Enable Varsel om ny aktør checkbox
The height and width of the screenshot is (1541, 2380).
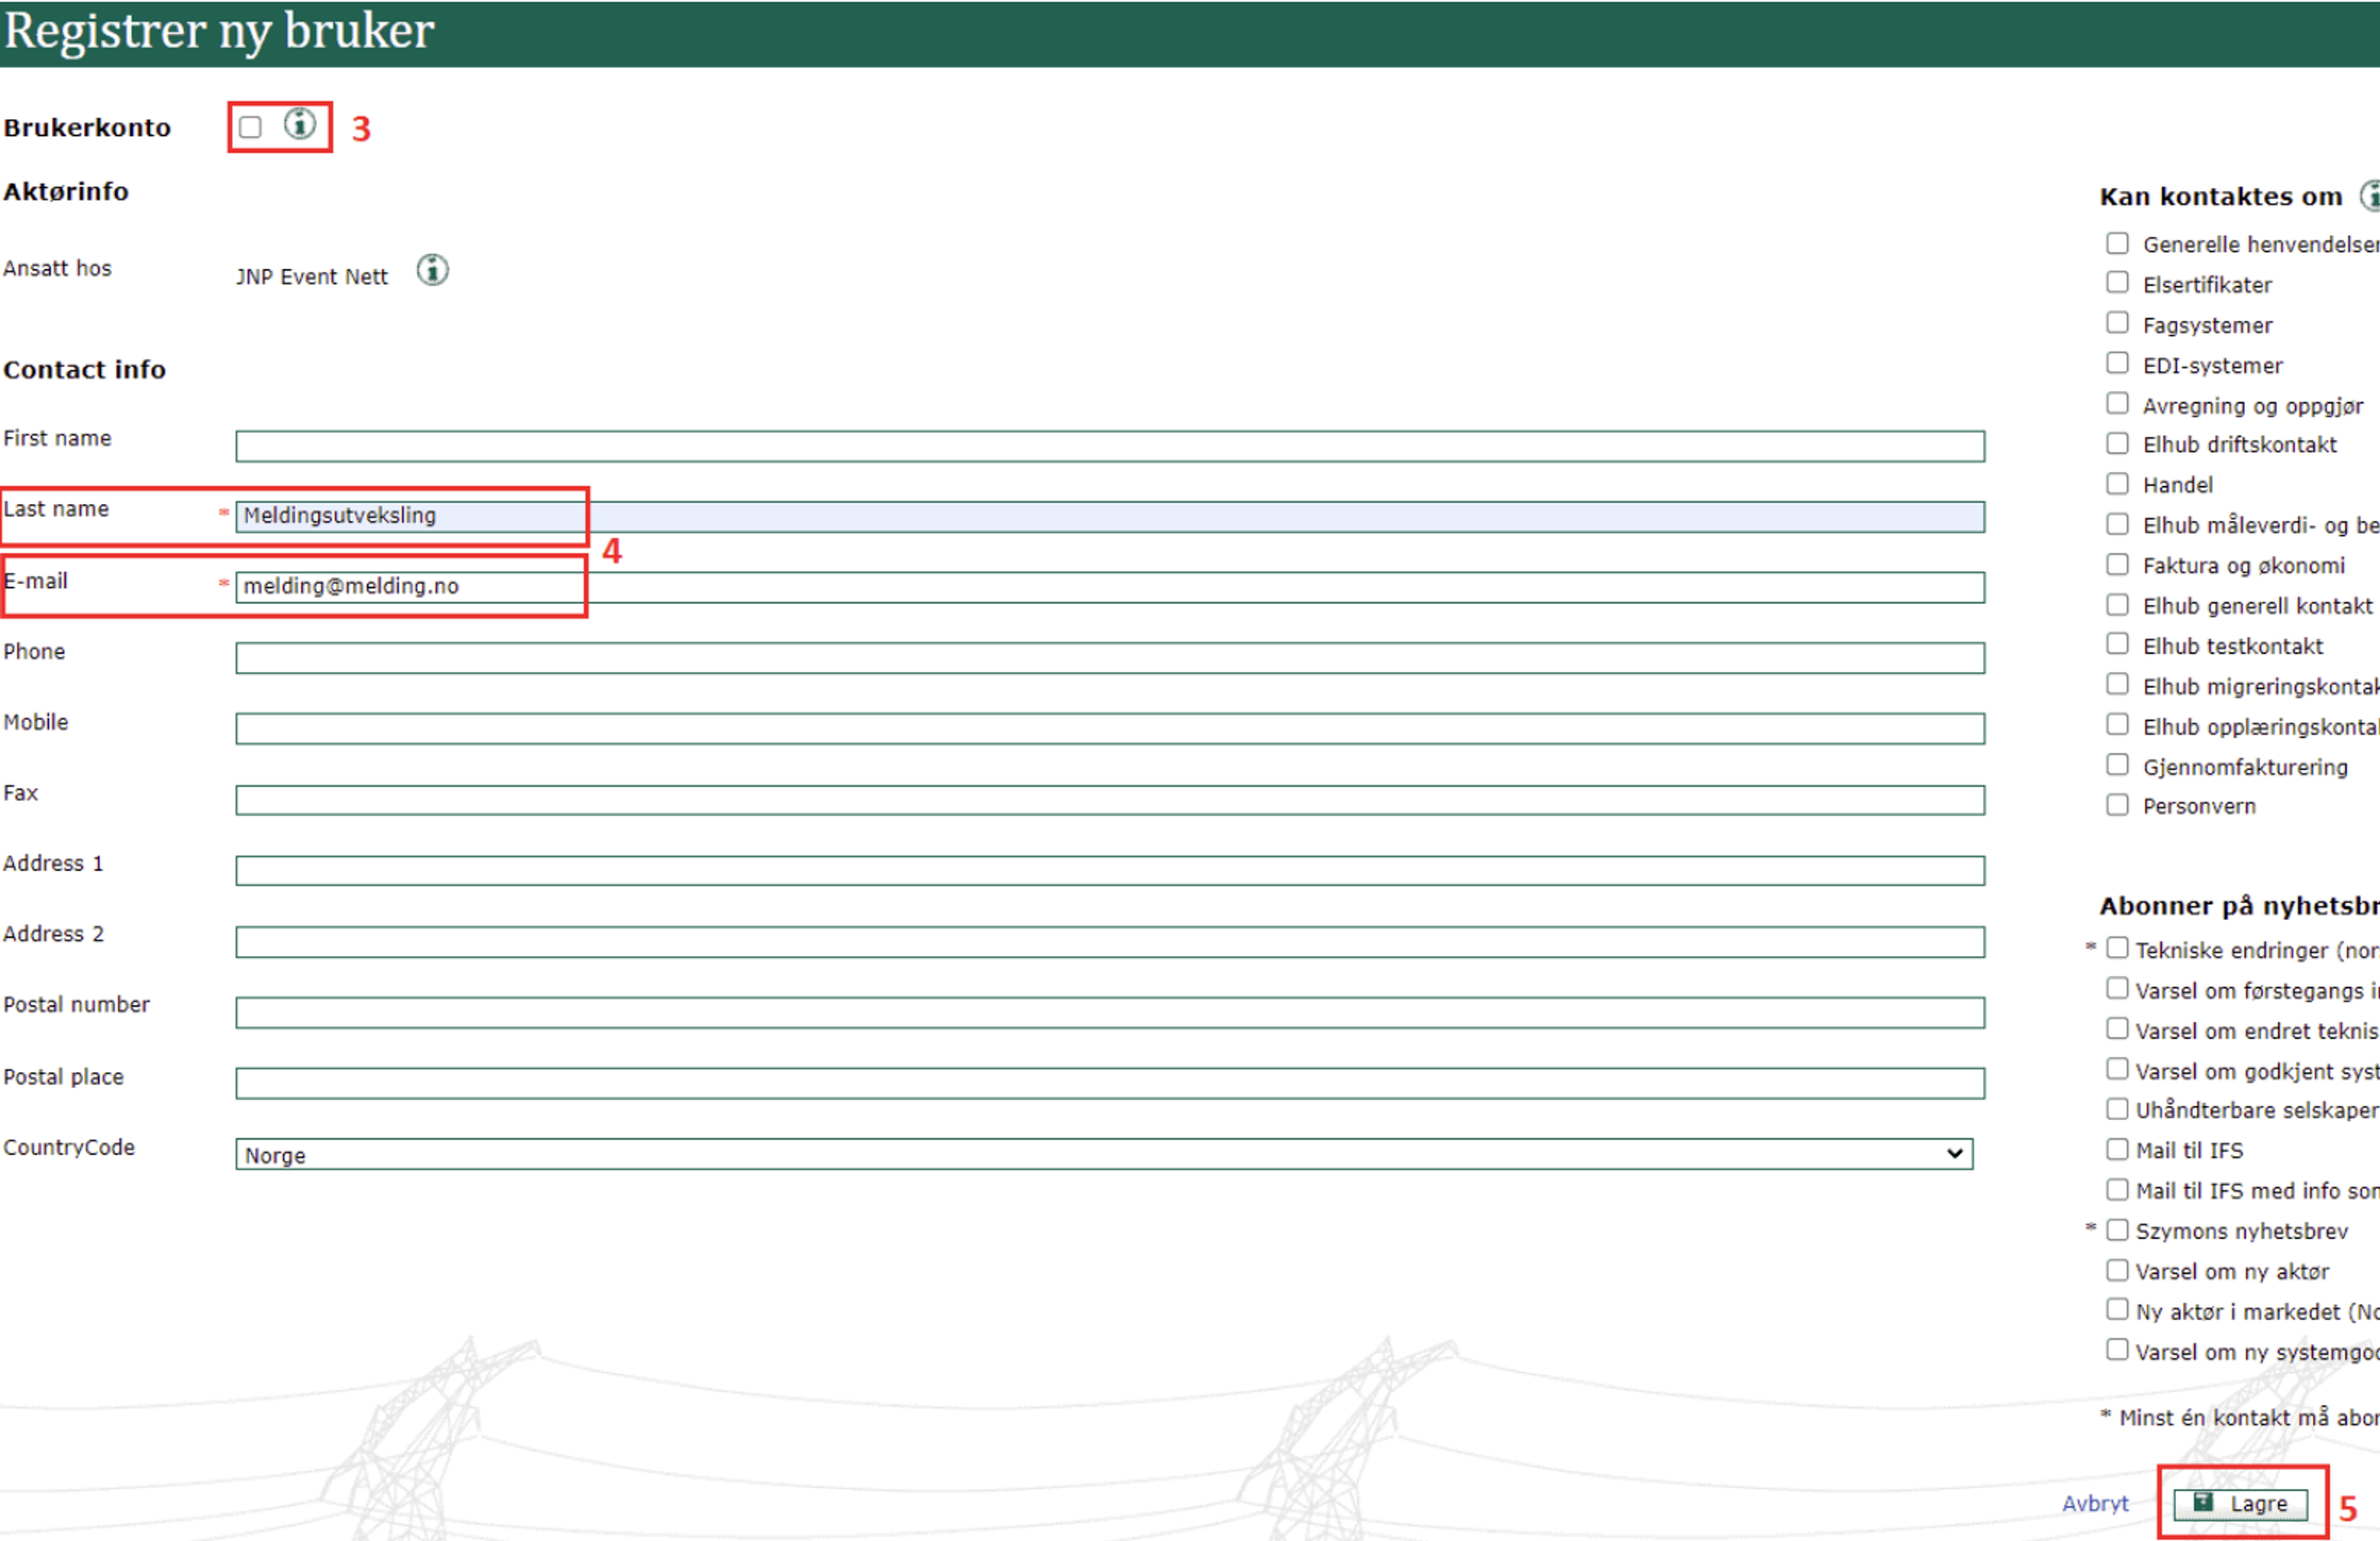2117,1270
